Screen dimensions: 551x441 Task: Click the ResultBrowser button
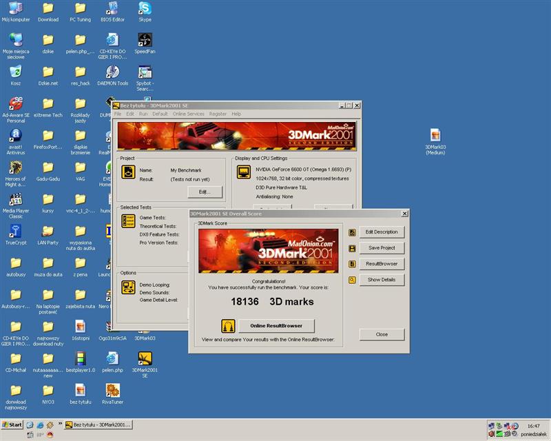click(x=382, y=264)
